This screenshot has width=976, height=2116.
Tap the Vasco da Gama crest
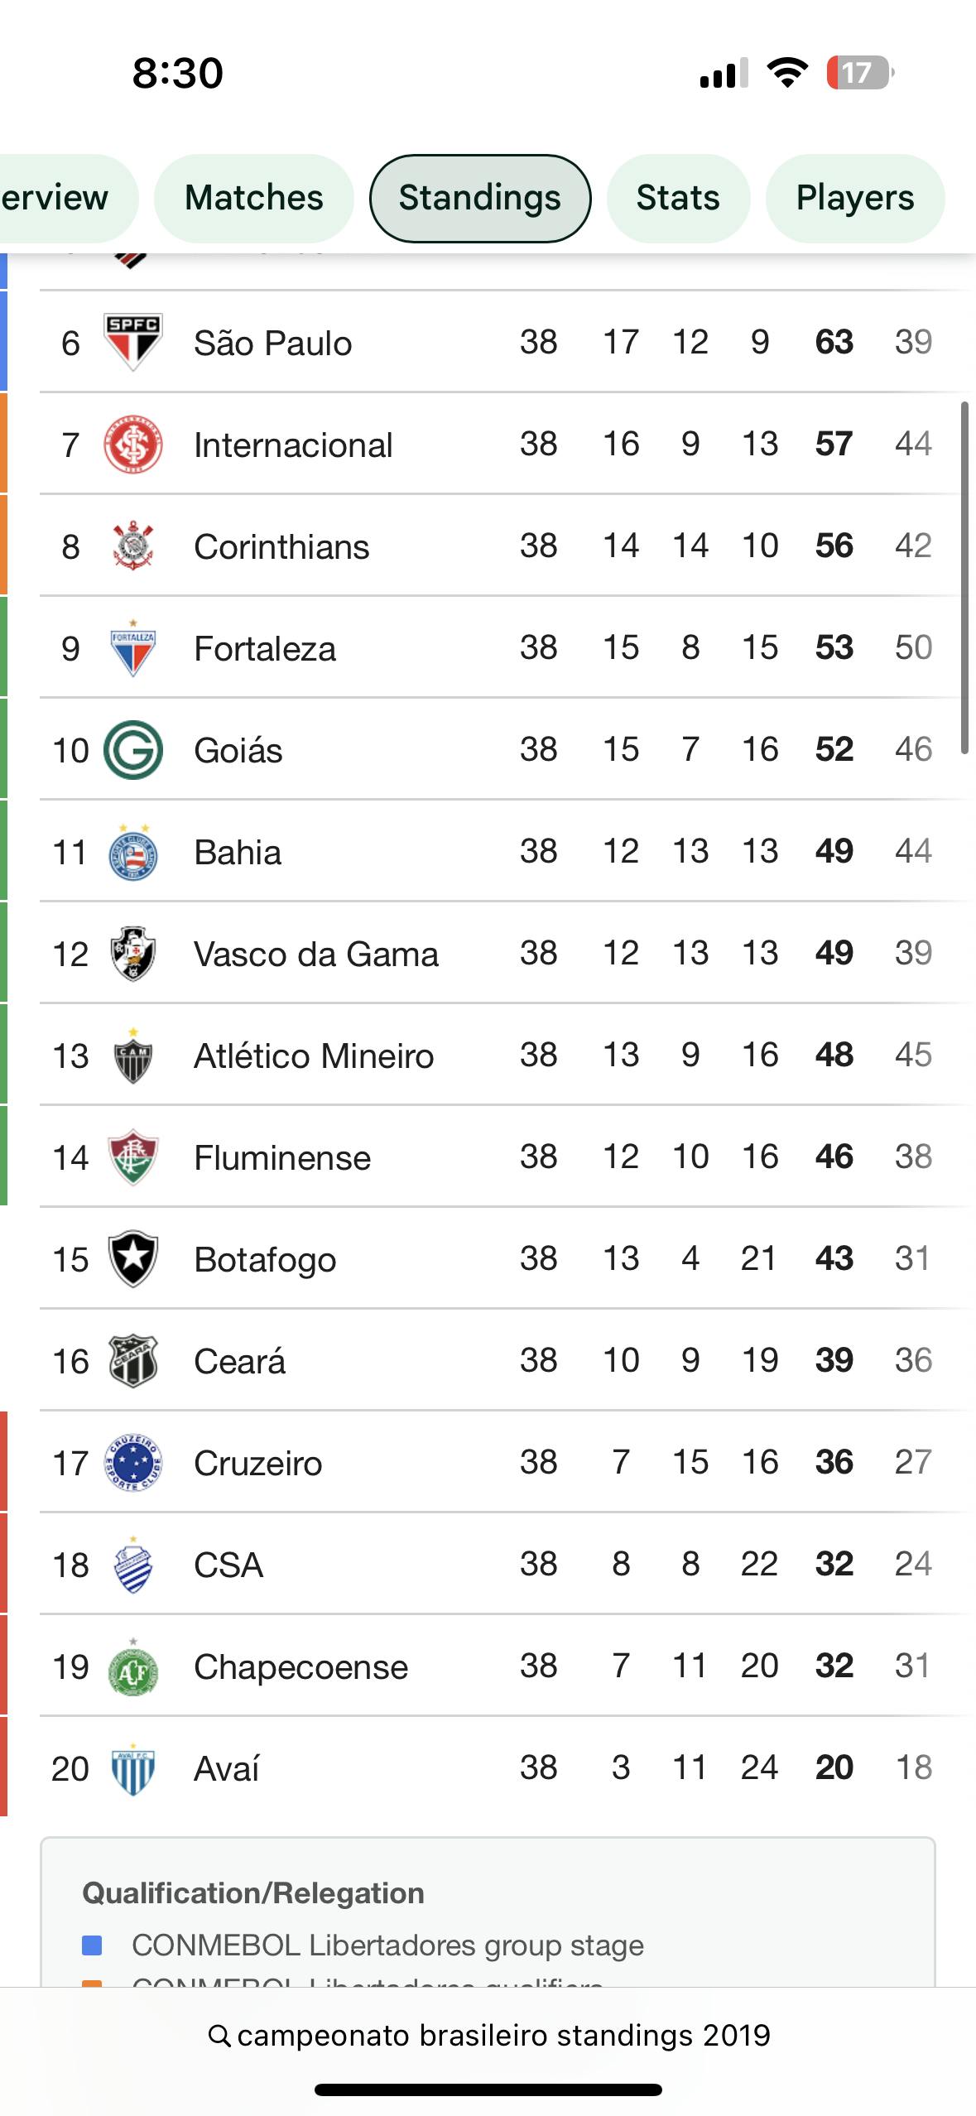(x=132, y=954)
